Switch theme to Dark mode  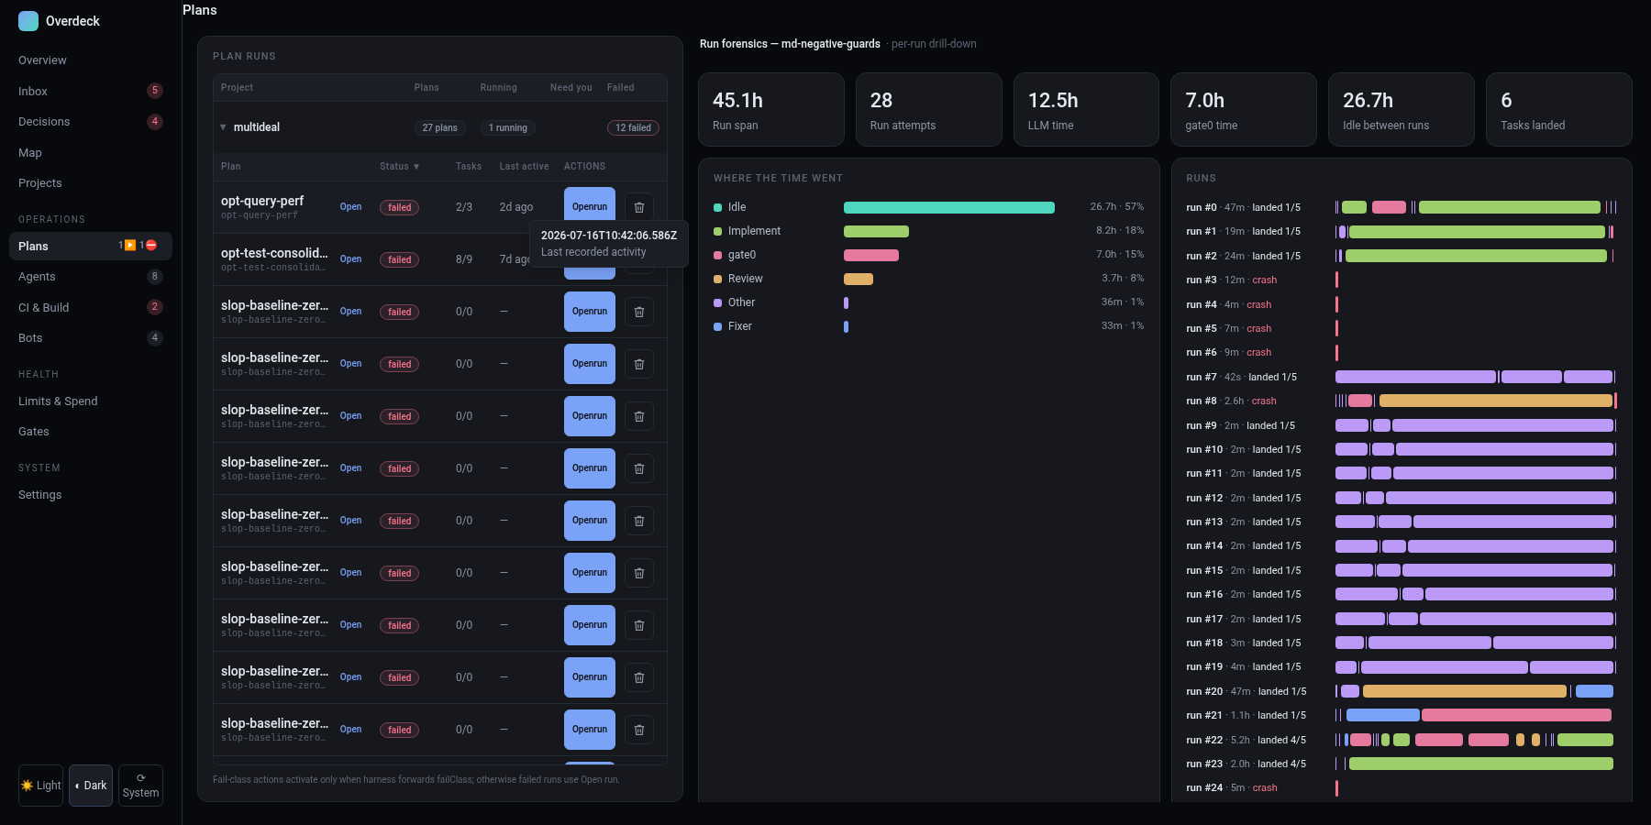(91, 786)
